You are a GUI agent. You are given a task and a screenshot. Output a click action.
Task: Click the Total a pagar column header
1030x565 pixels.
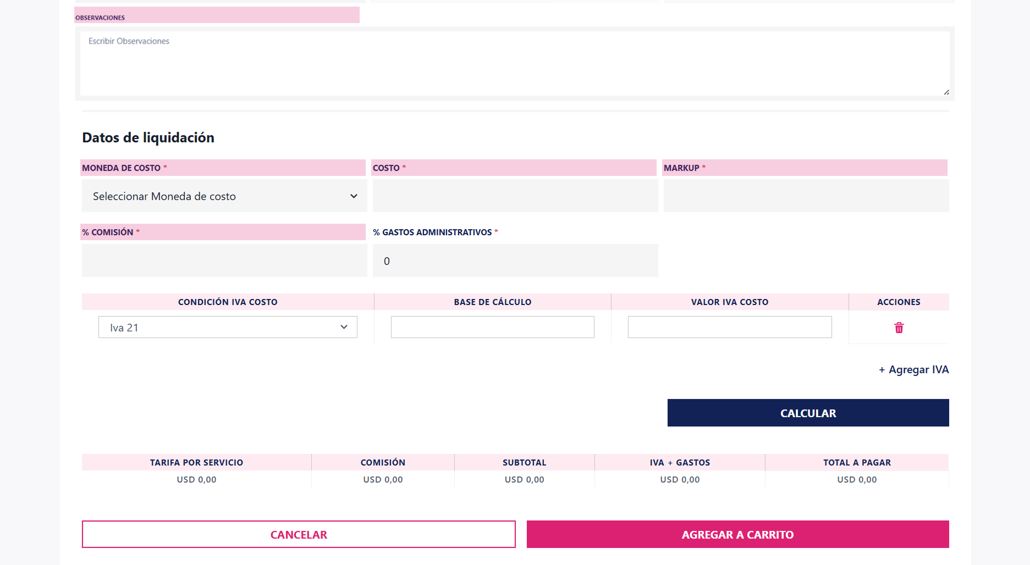(856, 463)
